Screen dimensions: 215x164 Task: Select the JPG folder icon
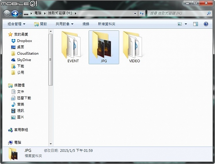point(102,45)
